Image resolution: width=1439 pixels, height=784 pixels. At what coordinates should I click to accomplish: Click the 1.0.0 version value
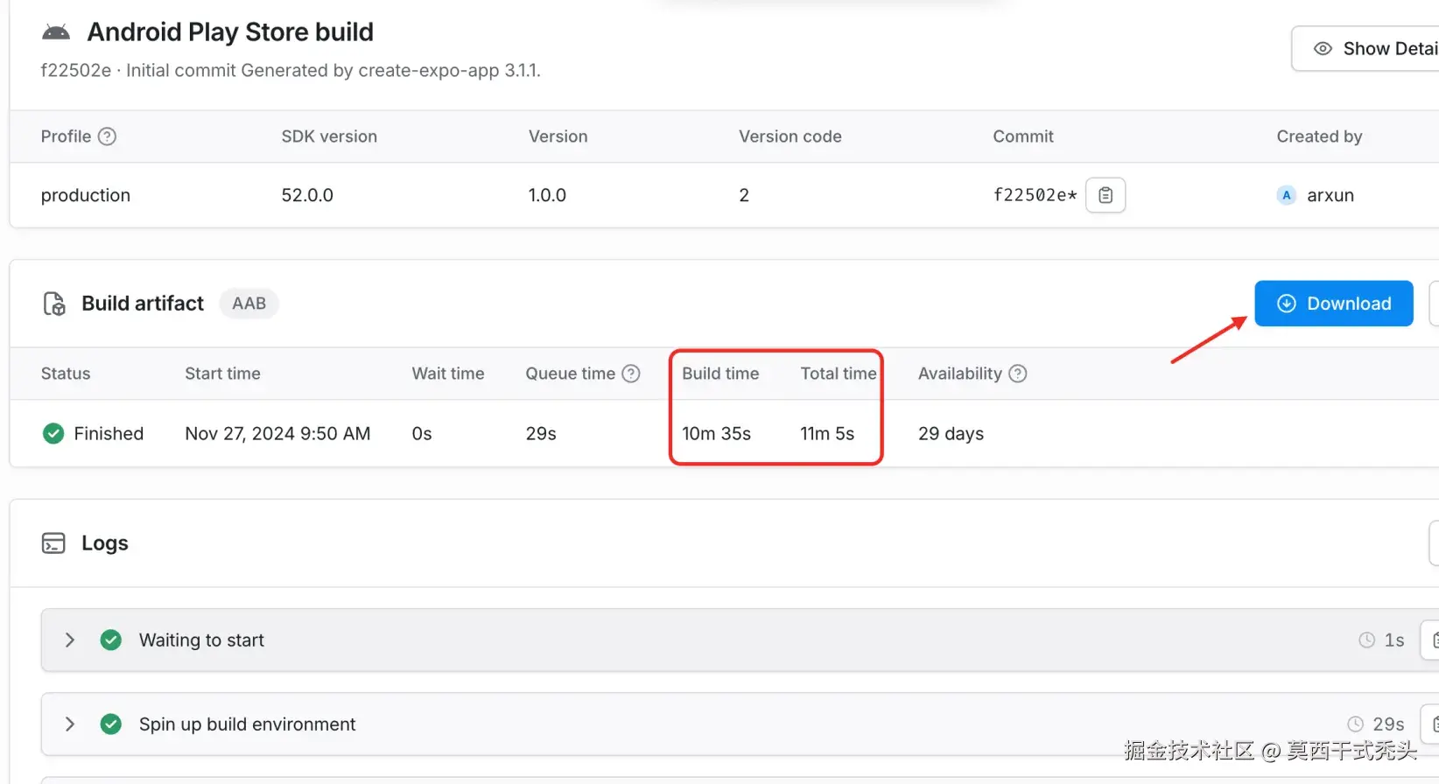[x=547, y=195]
